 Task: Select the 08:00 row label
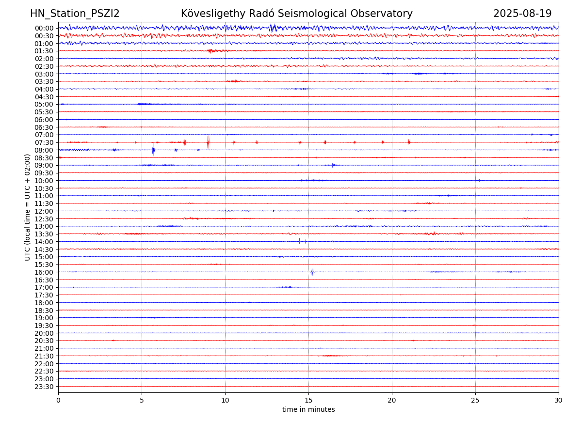[x=44, y=150]
